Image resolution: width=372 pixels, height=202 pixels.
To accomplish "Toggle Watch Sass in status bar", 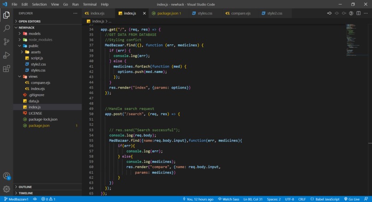I will coord(228,199).
